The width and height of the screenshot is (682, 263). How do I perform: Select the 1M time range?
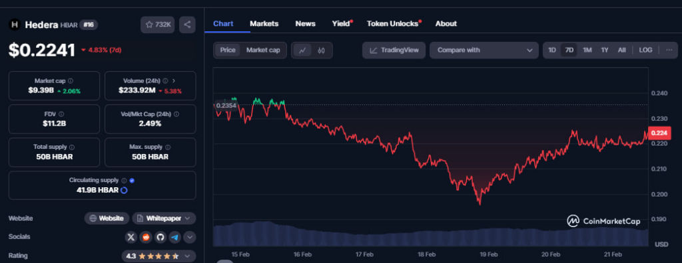pos(587,50)
